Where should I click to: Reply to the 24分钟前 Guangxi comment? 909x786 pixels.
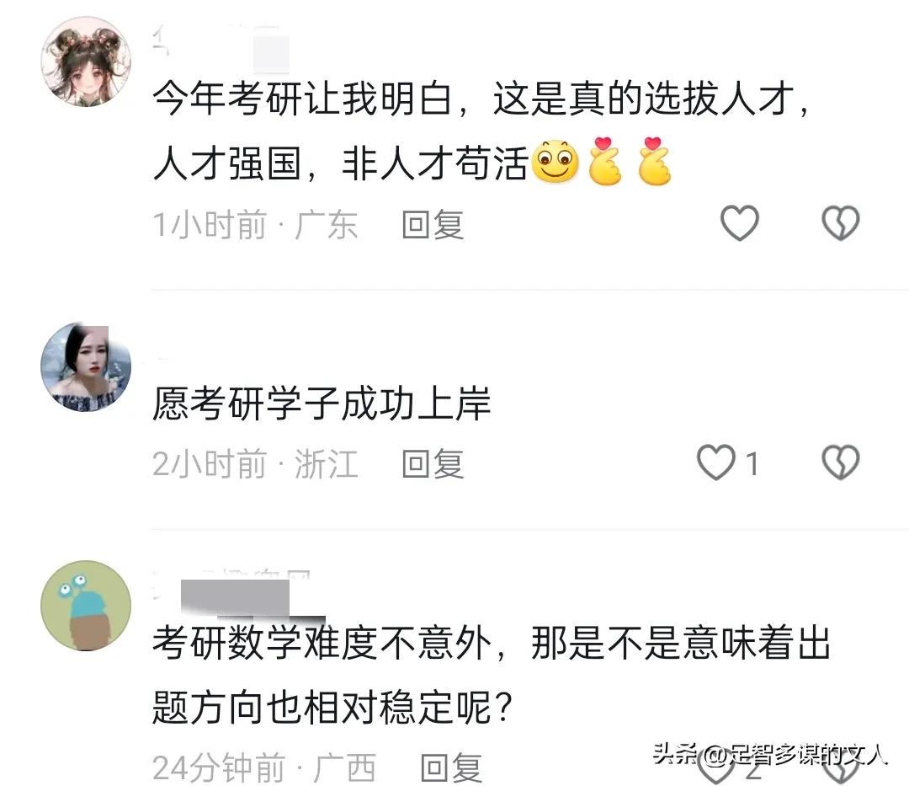[451, 767]
